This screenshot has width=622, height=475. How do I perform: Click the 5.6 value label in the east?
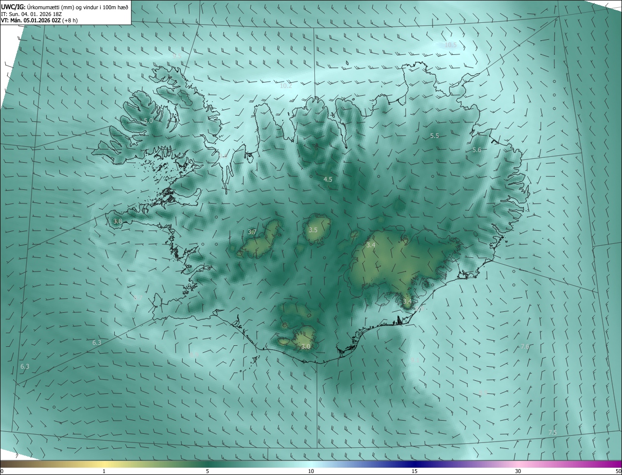(477, 150)
